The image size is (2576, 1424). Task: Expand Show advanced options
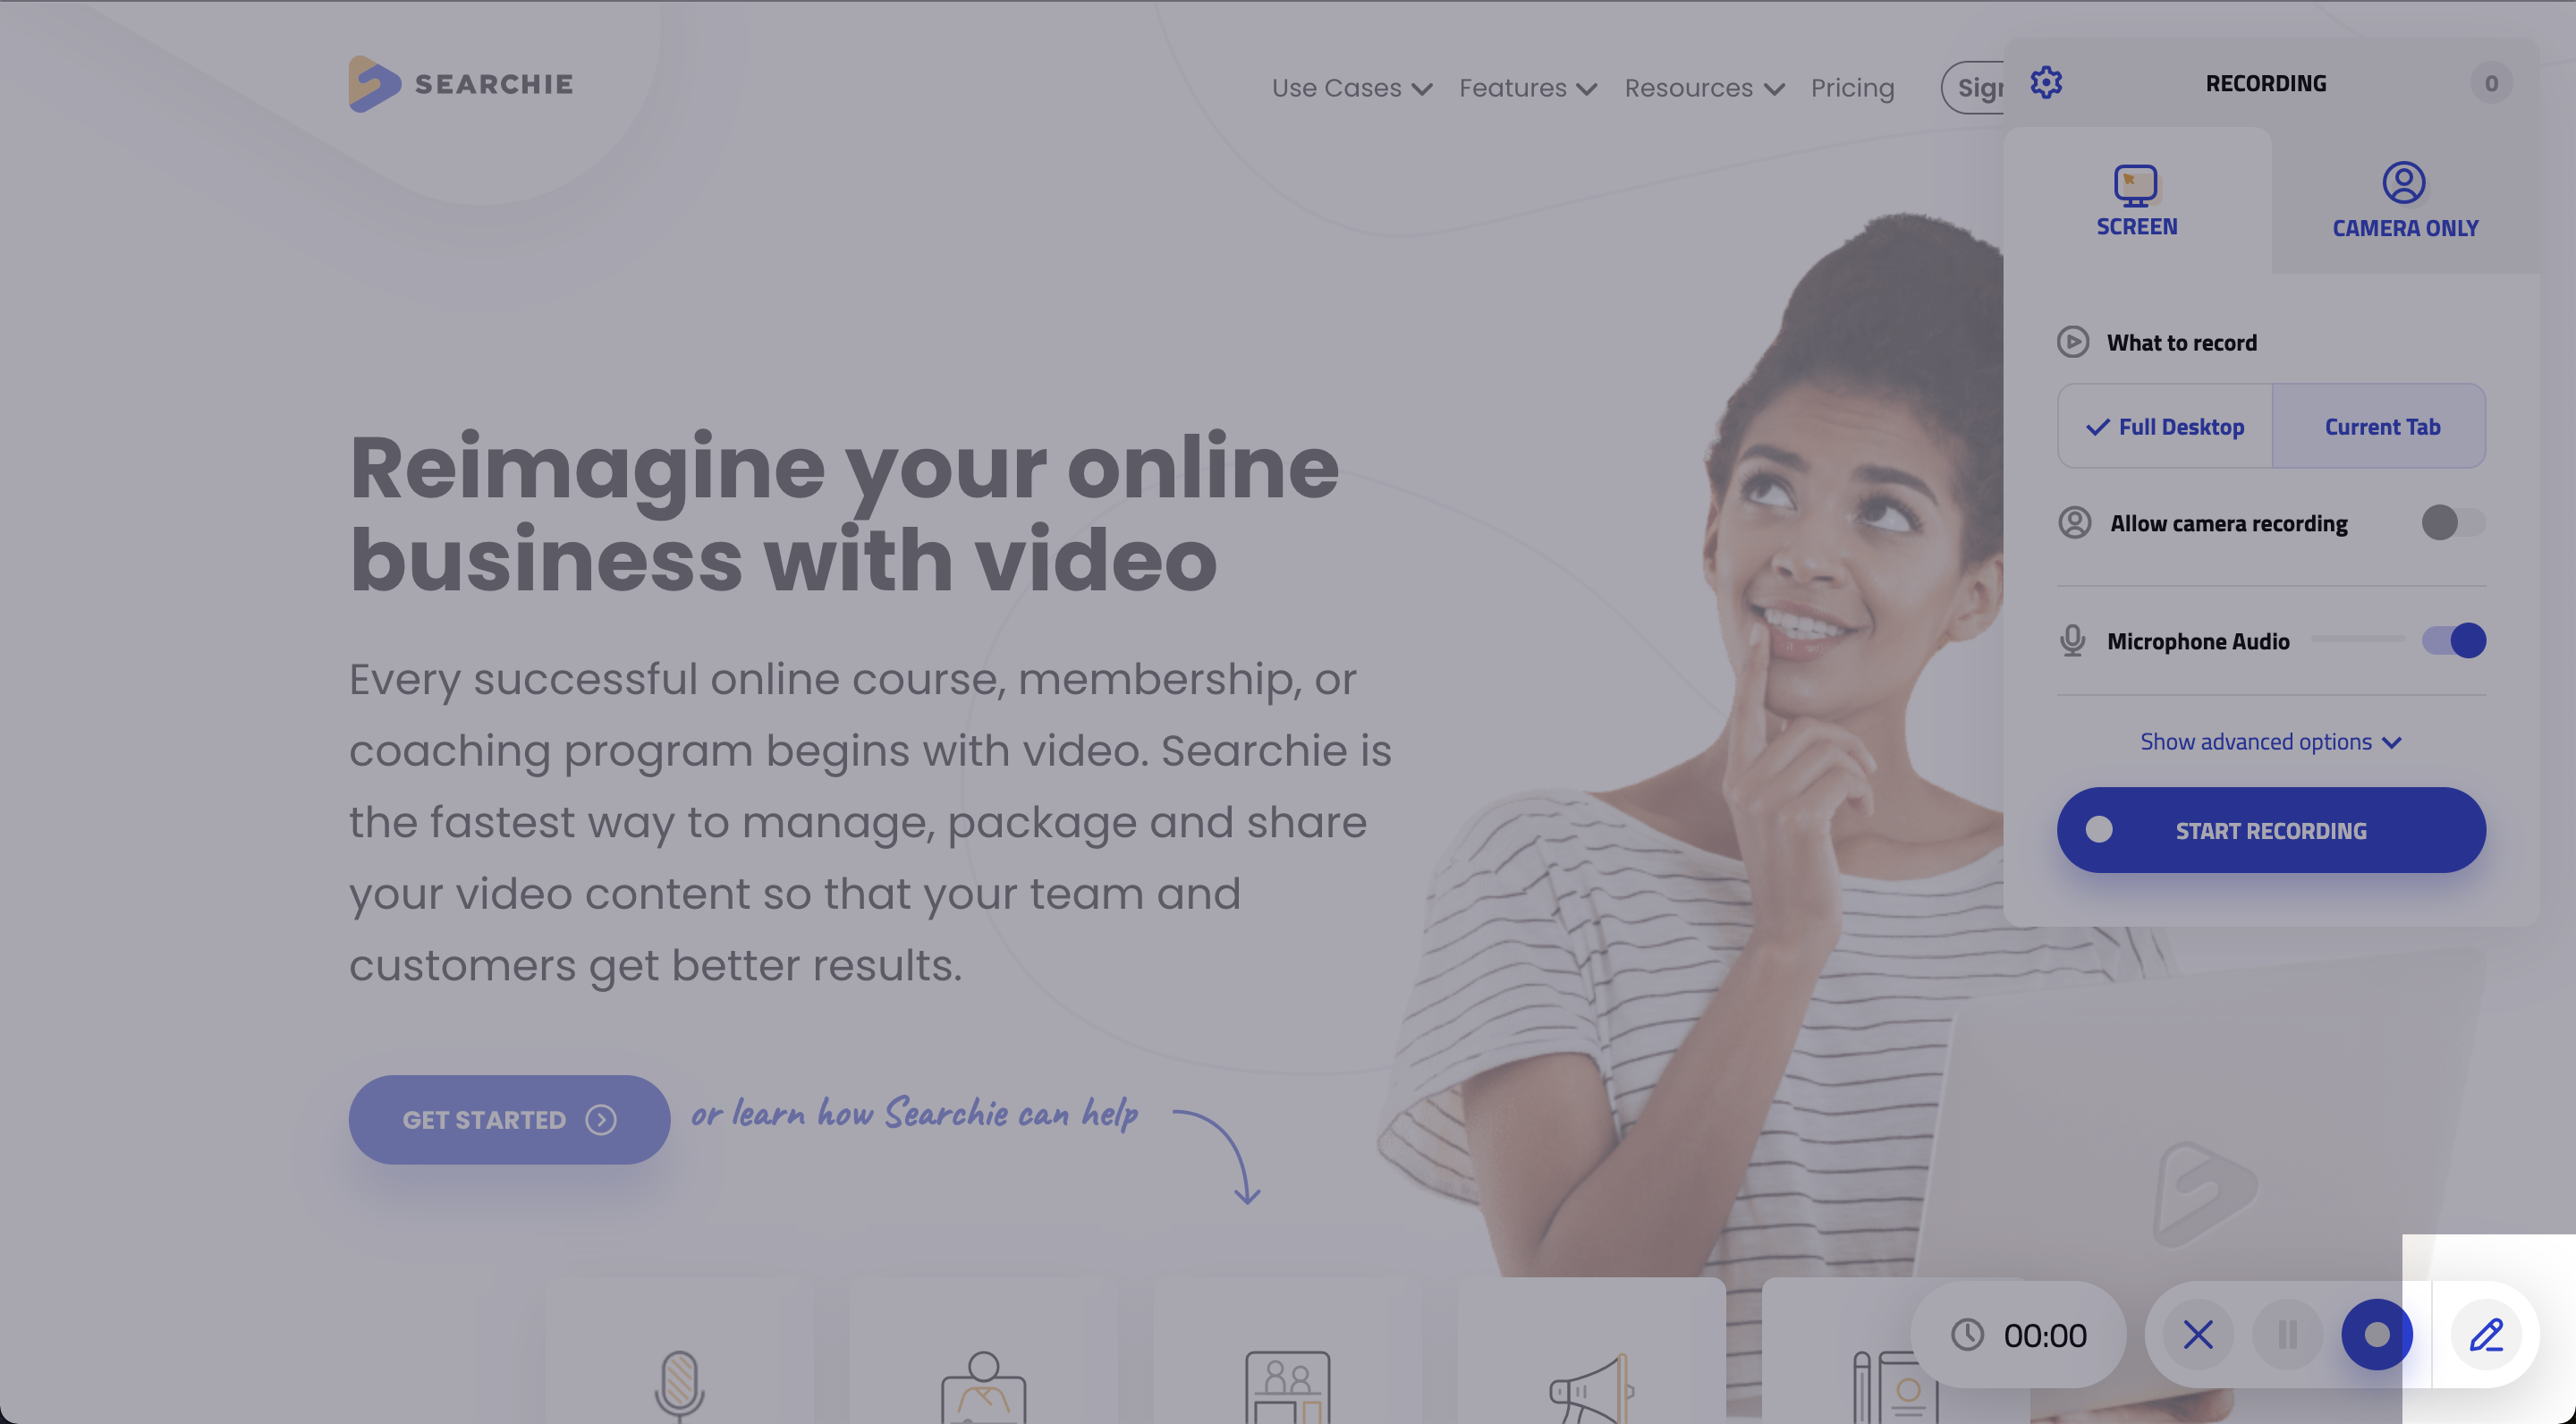pos(2270,741)
